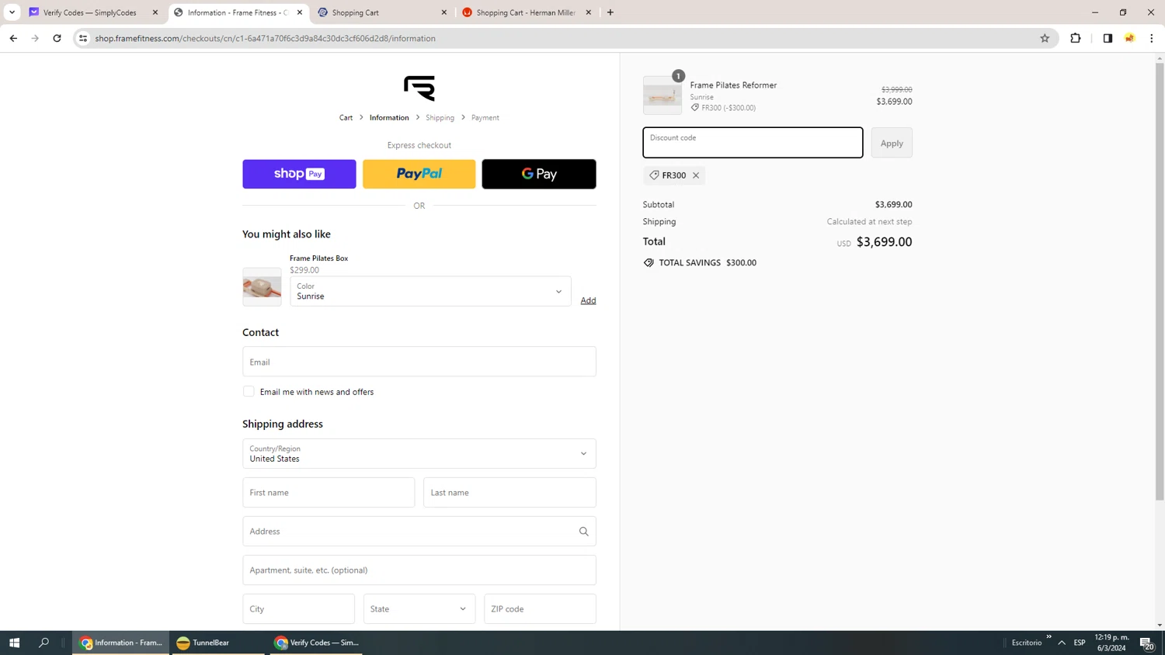Click the Frame Pilates Reformer thumbnail
Viewport: 1165px width, 655px height.
click(662, 95)
